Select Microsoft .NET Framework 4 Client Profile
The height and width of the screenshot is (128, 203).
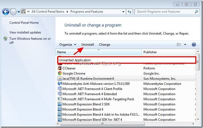[x=92, y=89]
